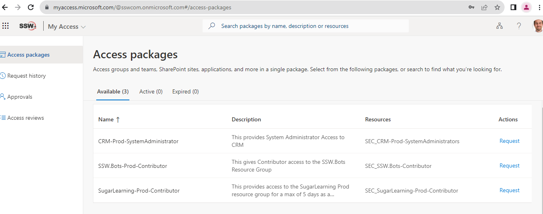Click the SSW logo
The width and height of the screenshot is (543, 214).
tap(27, 26)
